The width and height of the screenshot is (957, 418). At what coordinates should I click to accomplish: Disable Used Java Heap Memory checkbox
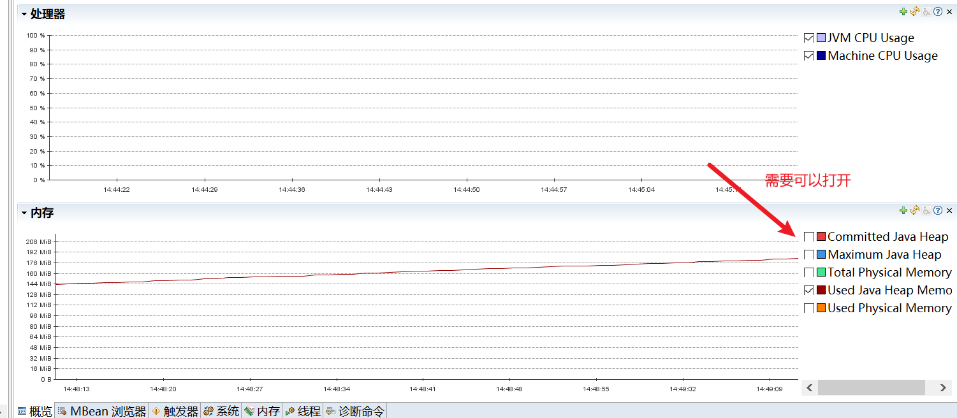(809, 291)
